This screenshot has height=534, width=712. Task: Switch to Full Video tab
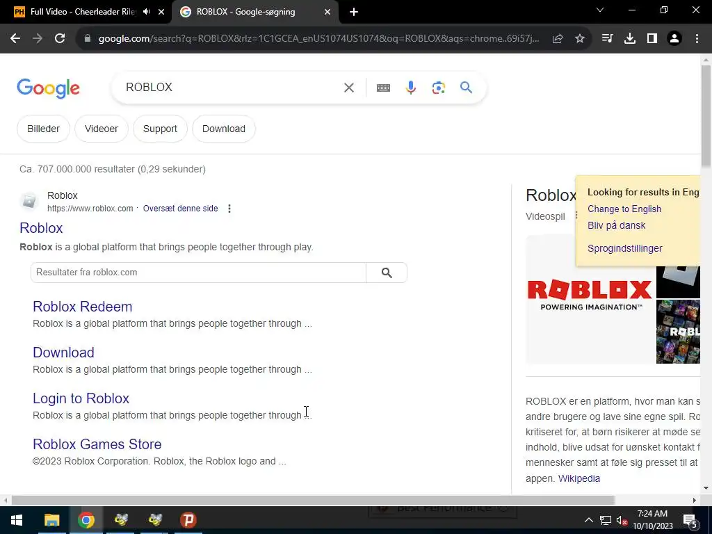tap(82, 12)
